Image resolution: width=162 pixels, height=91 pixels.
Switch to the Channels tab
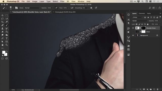[x=142, y=13]
